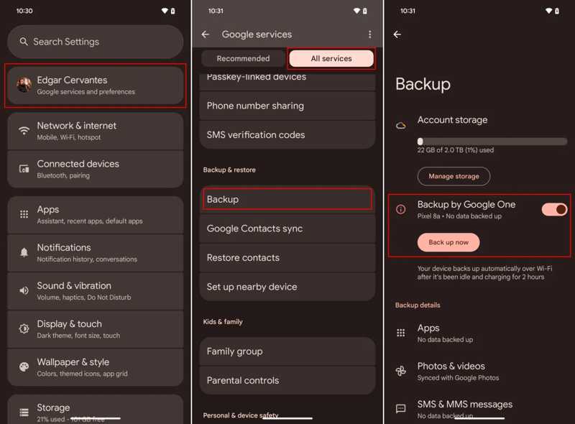Tap the Wi-Fi icon beside Network & internet

tap(24, 131)
